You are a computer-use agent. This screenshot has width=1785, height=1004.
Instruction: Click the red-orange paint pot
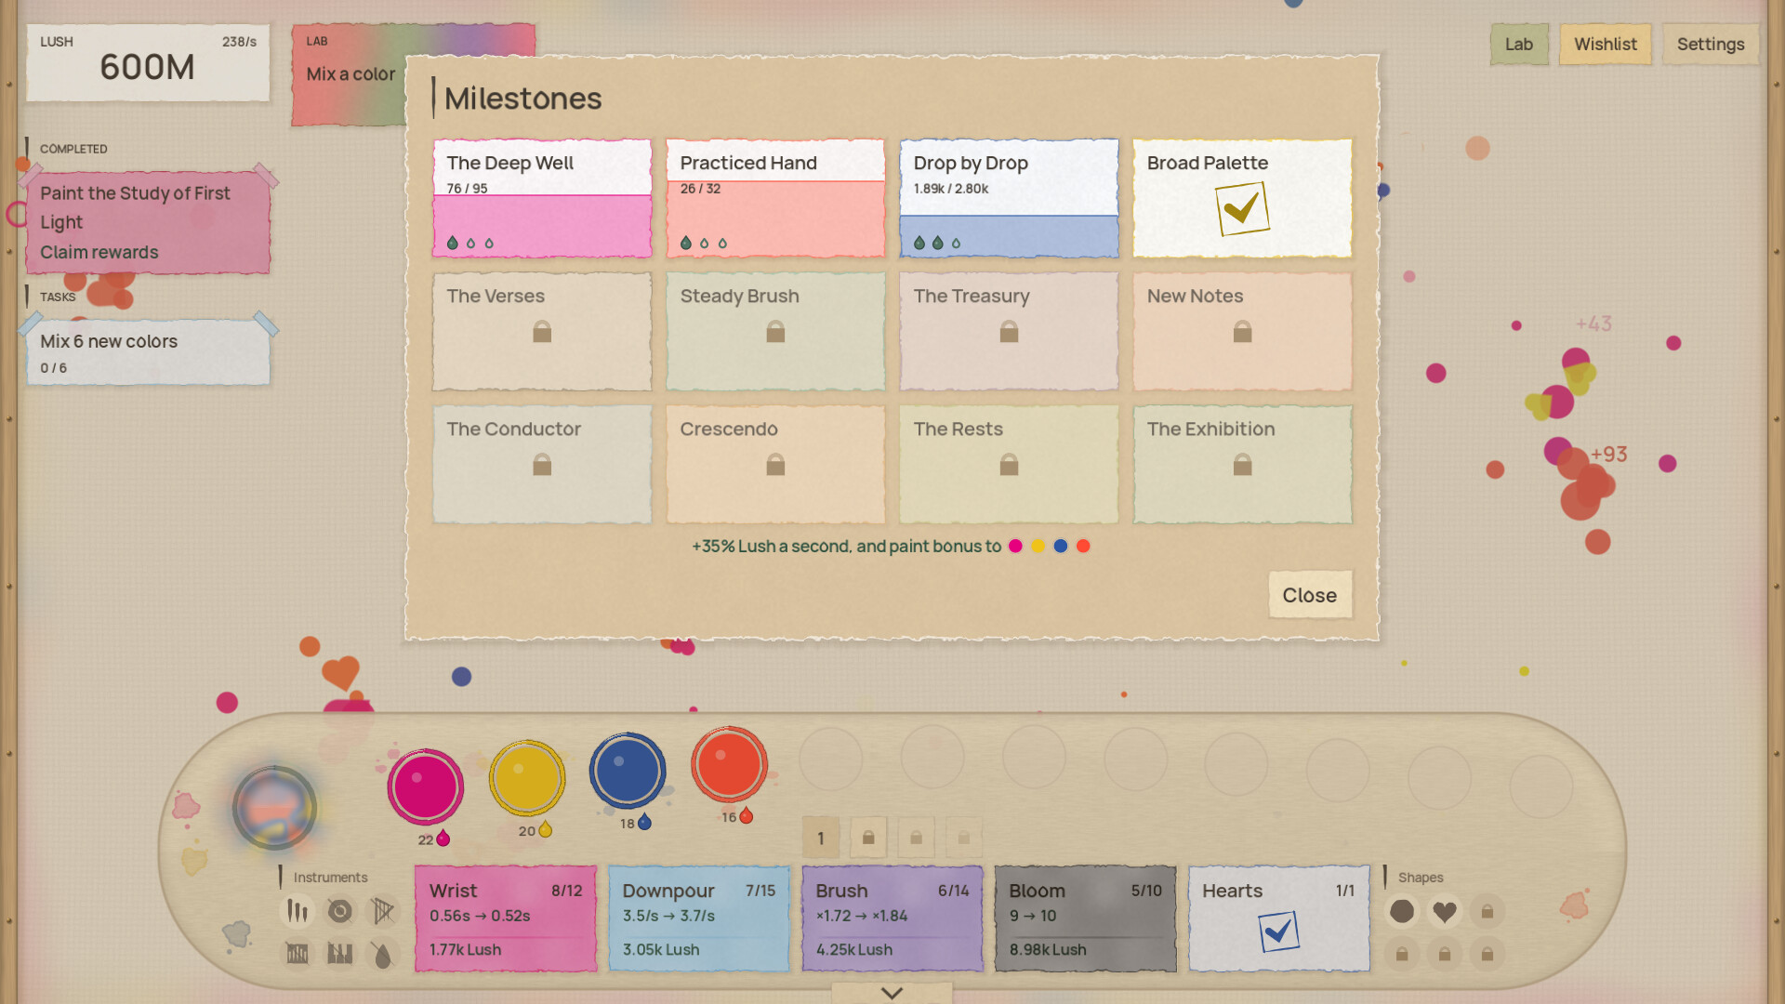pos(729,763)
